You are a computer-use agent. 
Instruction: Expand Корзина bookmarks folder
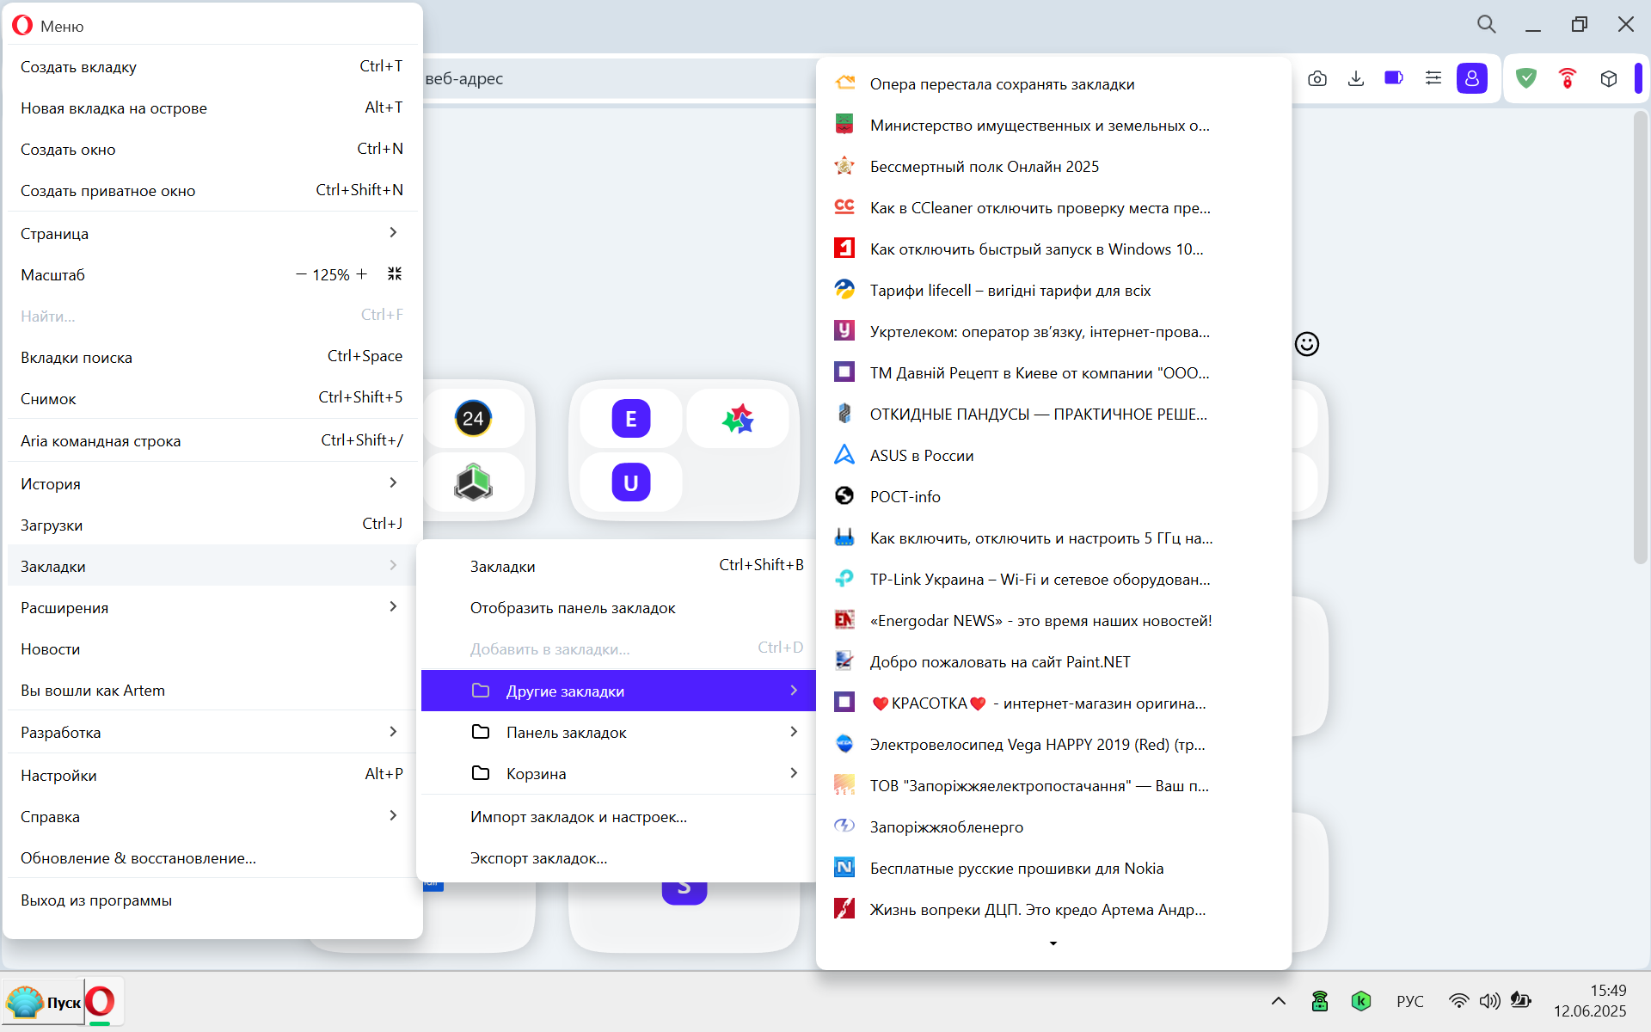(x=618, y=773)
